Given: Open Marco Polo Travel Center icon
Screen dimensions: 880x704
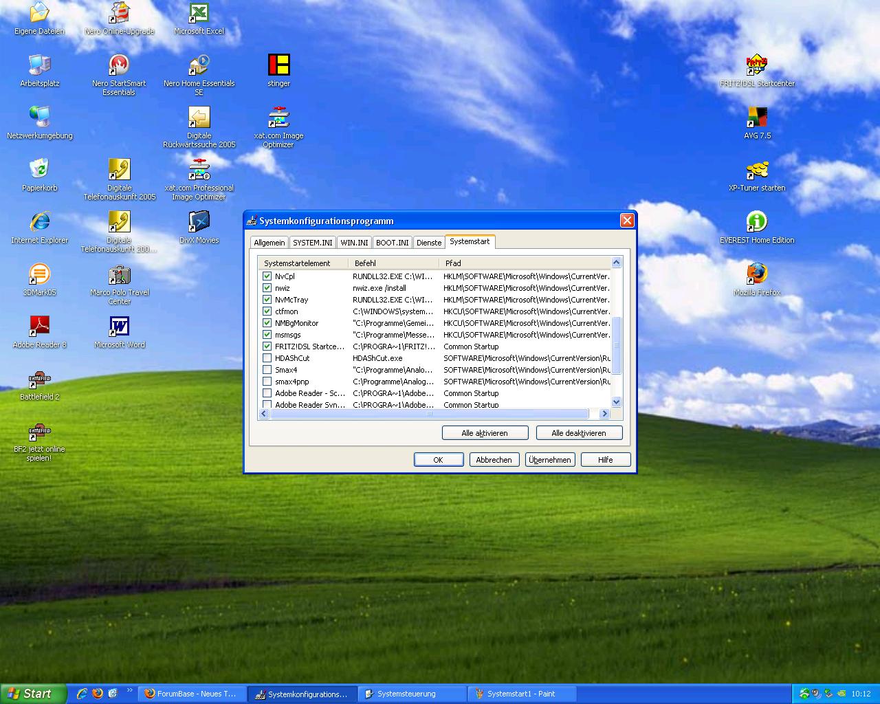Looking at the screenshot, I should pos(119,283).
